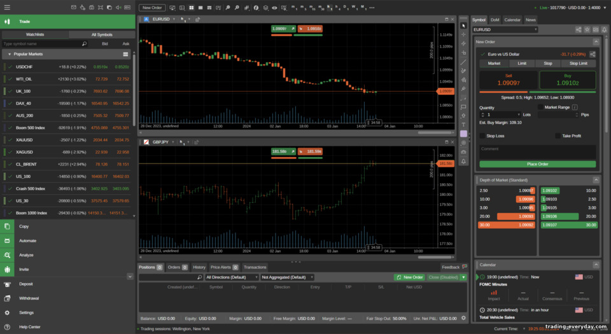Screen dimensions: 611x334
Task: Tick the Market Range checkbox
Action: [540, 107]
